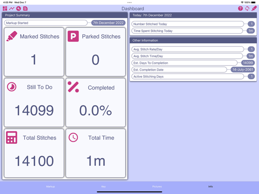259x194 pixels.
Task: Tap the Active Stitching Days value badge
Action: [251, 76]
